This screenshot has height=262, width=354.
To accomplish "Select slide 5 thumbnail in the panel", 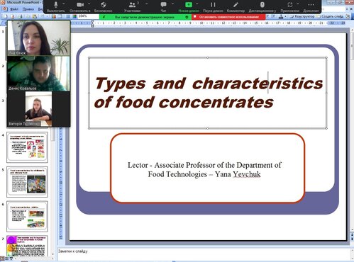I will pyautogui.click(x=27, y=182).
